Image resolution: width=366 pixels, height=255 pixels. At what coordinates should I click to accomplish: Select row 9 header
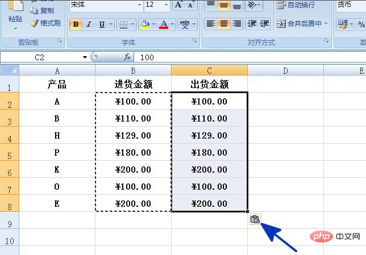click(9, 220)
